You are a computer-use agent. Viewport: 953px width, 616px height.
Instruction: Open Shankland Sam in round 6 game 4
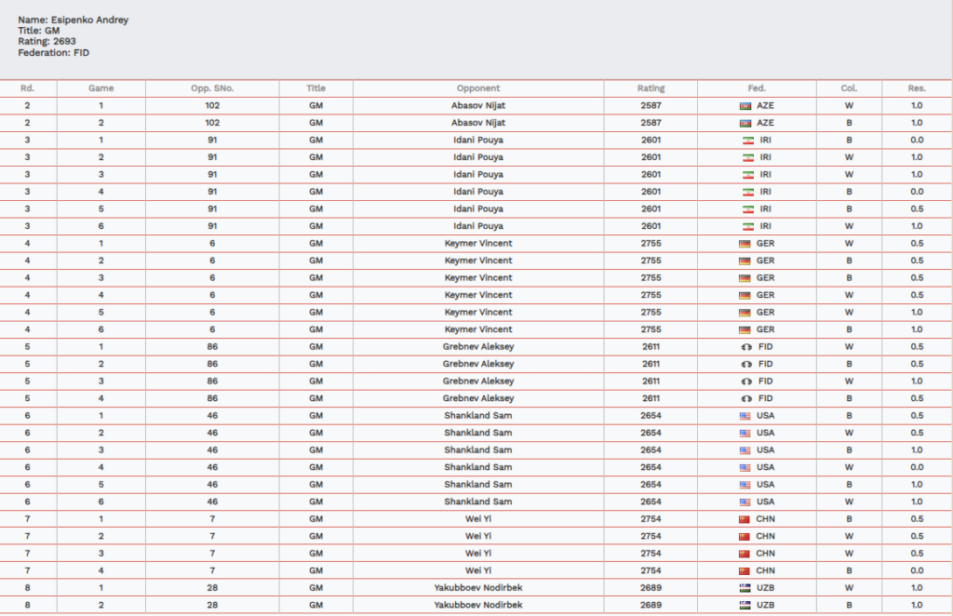tap(477, 467)
